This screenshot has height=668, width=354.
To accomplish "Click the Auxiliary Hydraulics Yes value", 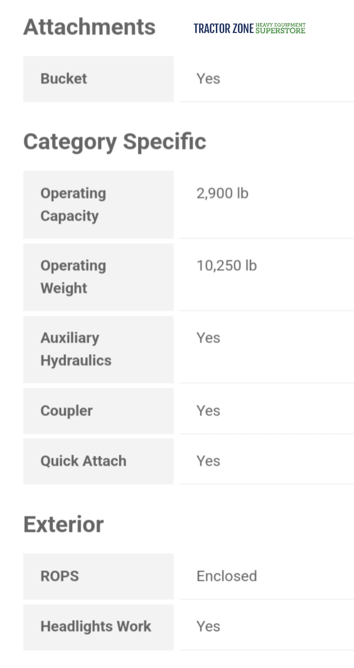I will pos(208,338).
